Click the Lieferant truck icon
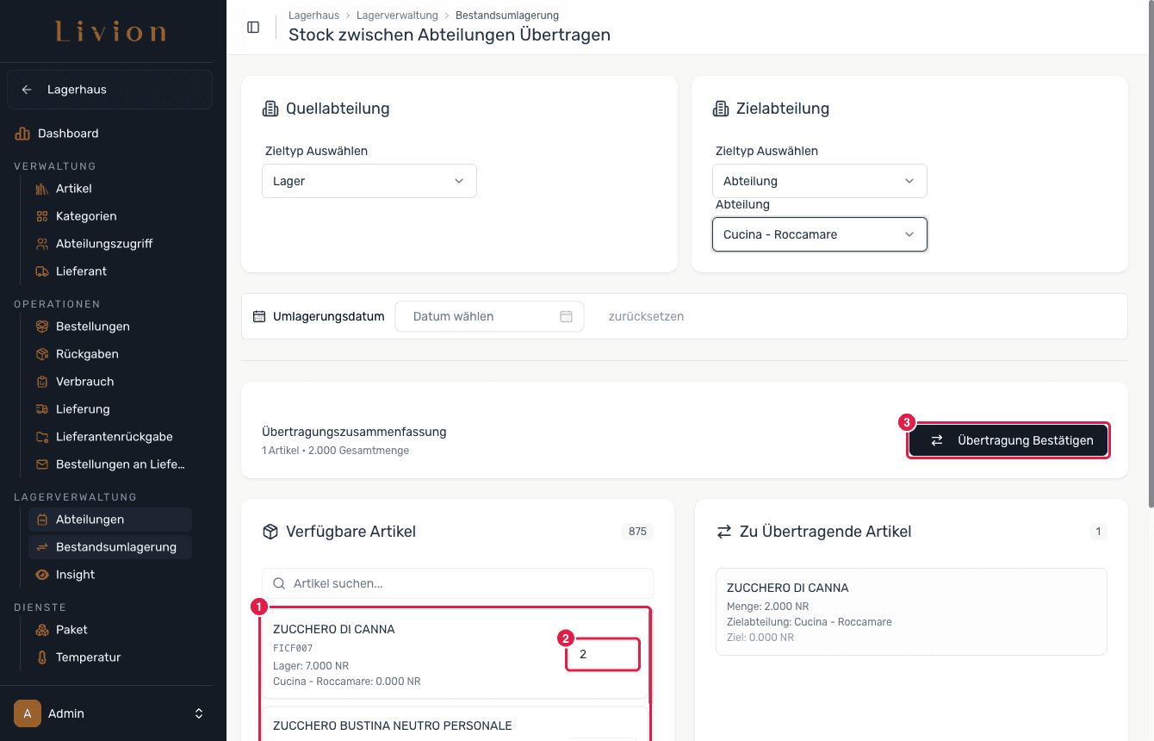Screen dimensions: 1154x741 point(42,271)
